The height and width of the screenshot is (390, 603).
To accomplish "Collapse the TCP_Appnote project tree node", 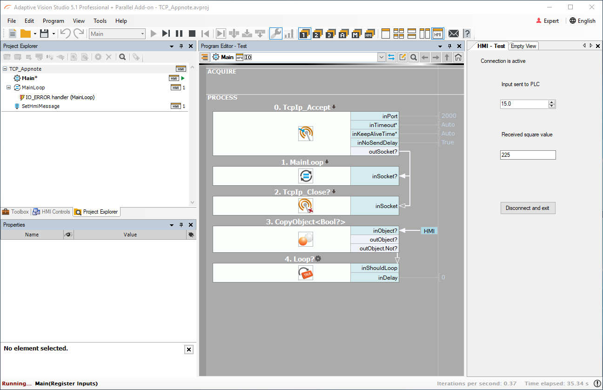I will (5, 69).
